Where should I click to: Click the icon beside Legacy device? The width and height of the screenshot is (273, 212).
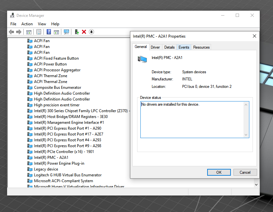(30, 169)
